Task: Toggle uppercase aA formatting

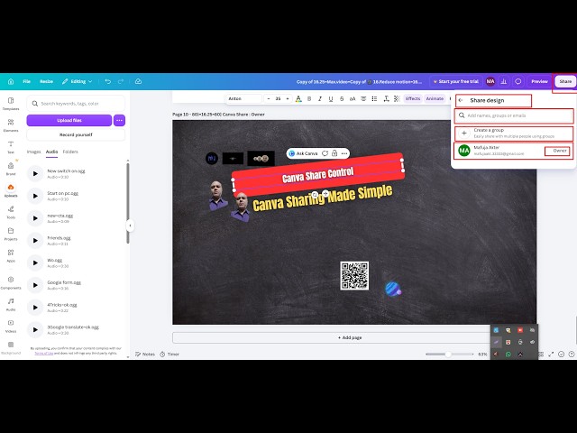Action: point(353,98)
